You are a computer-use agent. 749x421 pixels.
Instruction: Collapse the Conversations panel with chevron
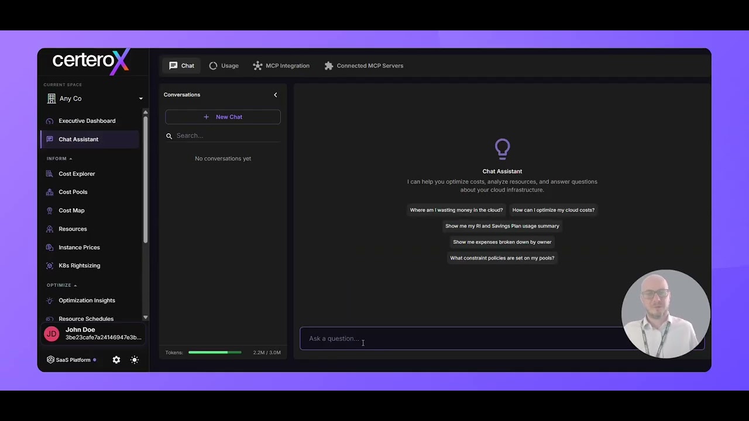[276, 95]
